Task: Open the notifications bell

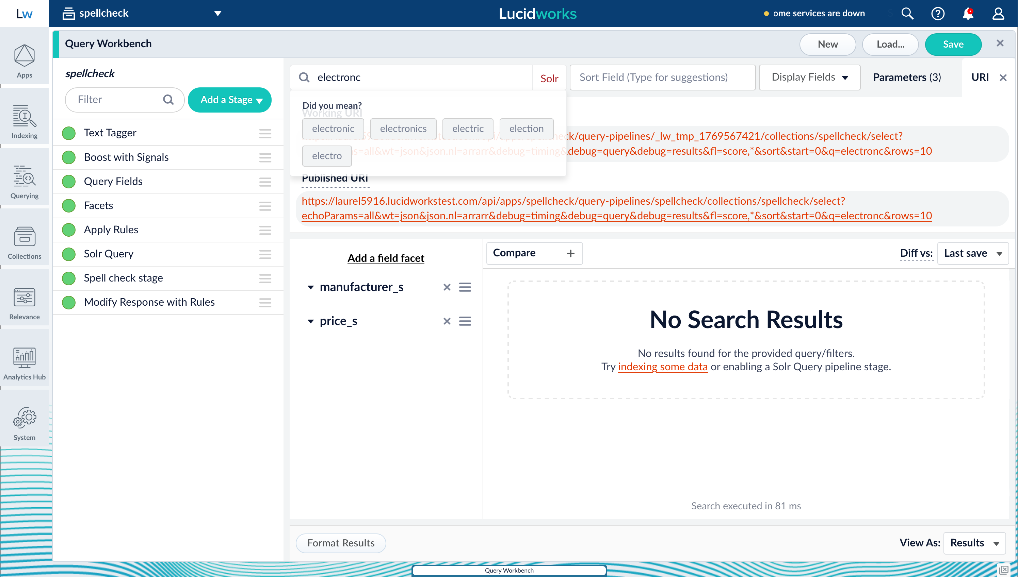Action: [x=968, y=13]
